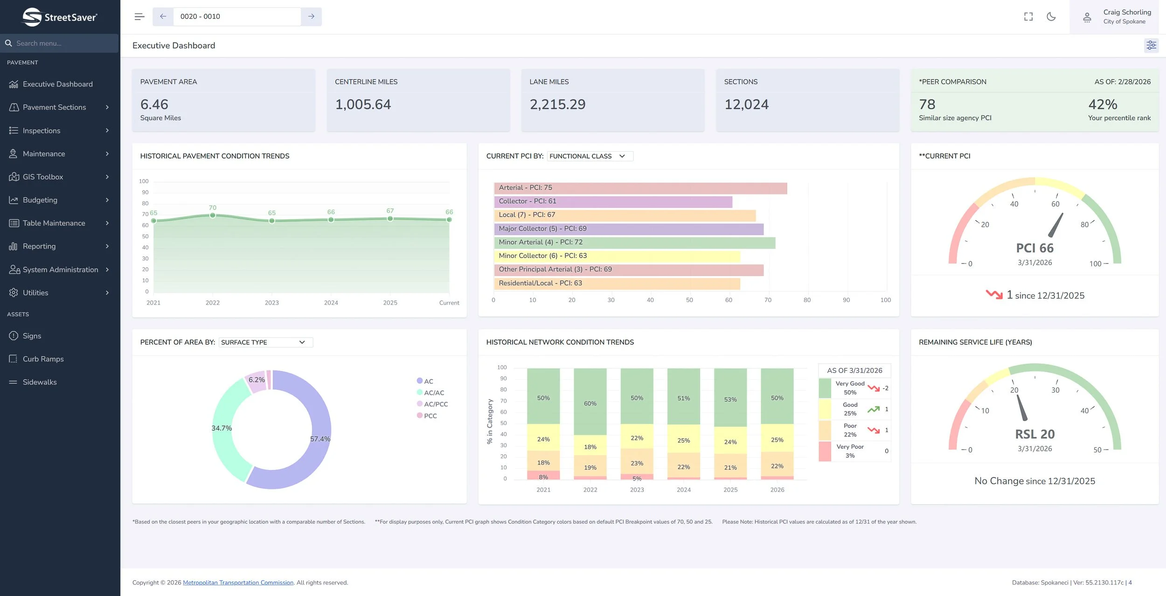Toggle AC/AC legend item in pie chart
This screenshot has height=596, width=1166.
pyautogui.click(x=430, y=393)
